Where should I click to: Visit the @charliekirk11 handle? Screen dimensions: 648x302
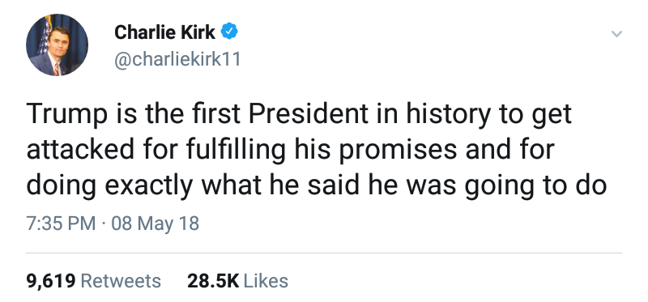click(x=177, y=60)
